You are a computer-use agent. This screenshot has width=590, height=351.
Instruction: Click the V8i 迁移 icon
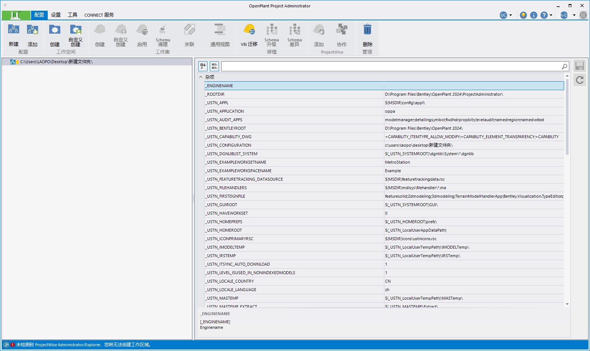[x=249, y=30]
